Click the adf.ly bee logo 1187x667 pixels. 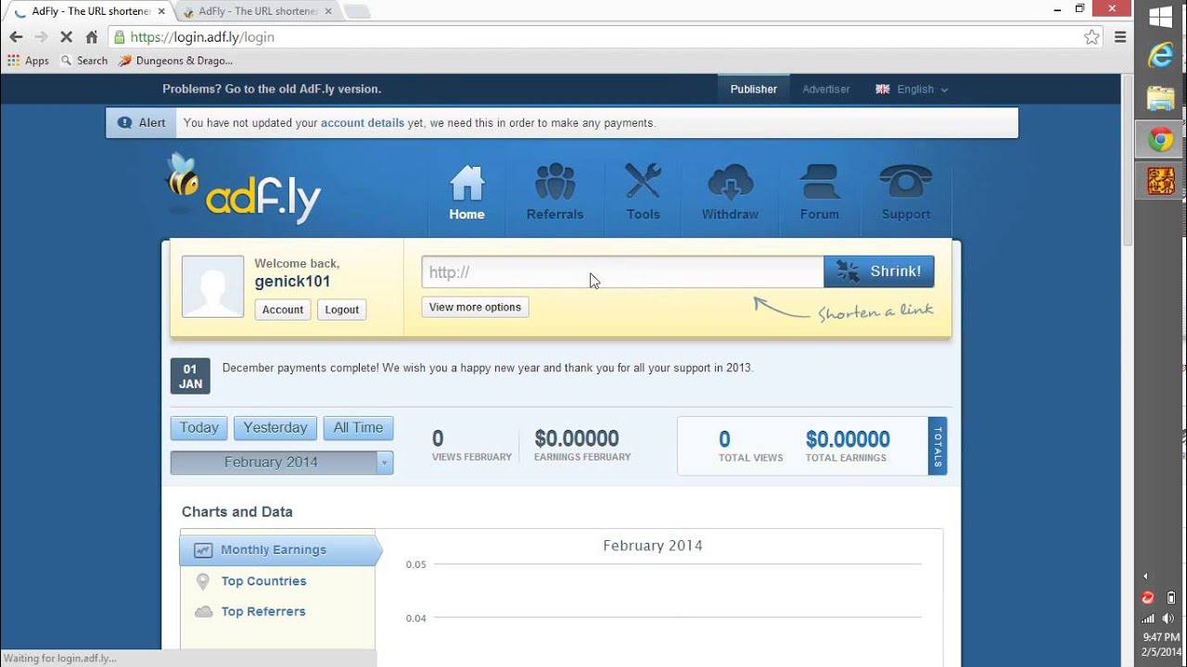click(x=243, y=189)
